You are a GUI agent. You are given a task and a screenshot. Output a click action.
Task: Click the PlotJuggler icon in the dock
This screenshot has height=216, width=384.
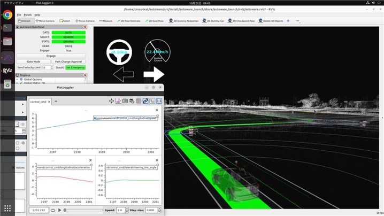(x=7, y=58)
